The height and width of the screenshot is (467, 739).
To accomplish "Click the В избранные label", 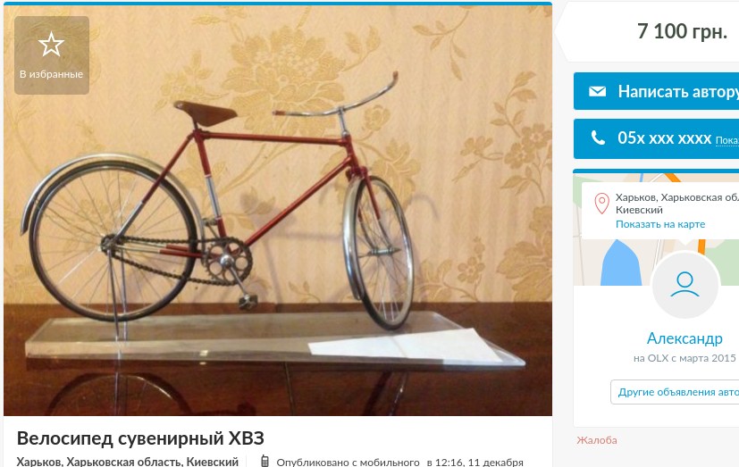I will pos(51,74).
